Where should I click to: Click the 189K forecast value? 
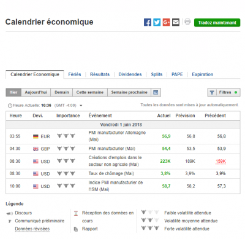click(190, 161)
